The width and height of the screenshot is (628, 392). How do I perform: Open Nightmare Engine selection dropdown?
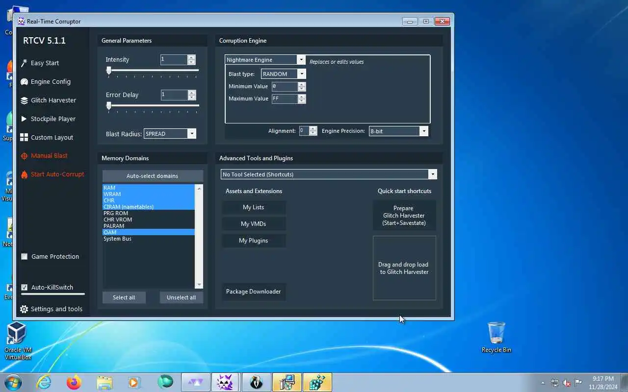(x=301, y=59)
